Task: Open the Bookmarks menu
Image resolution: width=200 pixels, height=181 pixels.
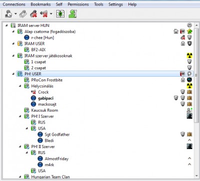Action: (x=40, y=4)
